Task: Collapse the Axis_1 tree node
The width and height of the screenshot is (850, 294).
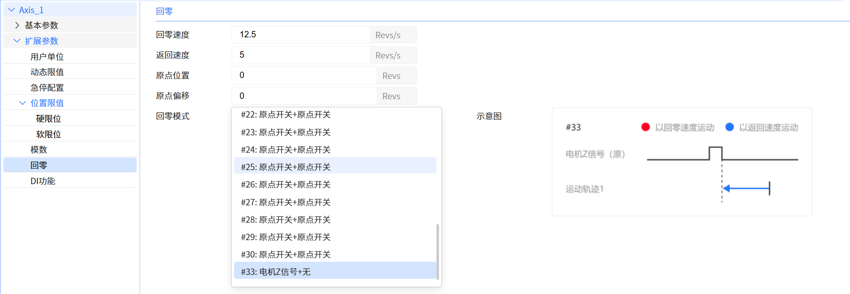Action: (11, 10)
